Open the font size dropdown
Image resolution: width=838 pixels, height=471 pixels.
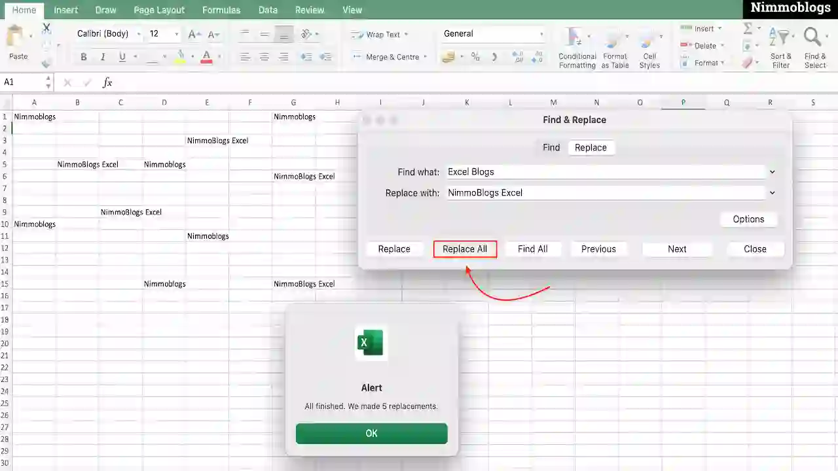(x=176, y=34)
